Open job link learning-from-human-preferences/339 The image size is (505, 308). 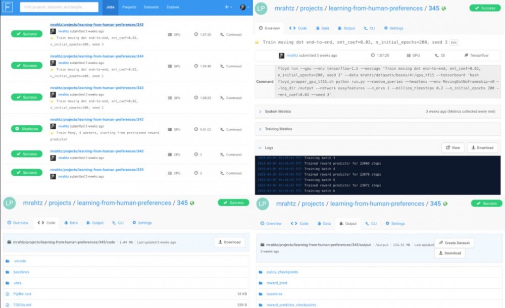pyautogui.click(x=96, y=170)
